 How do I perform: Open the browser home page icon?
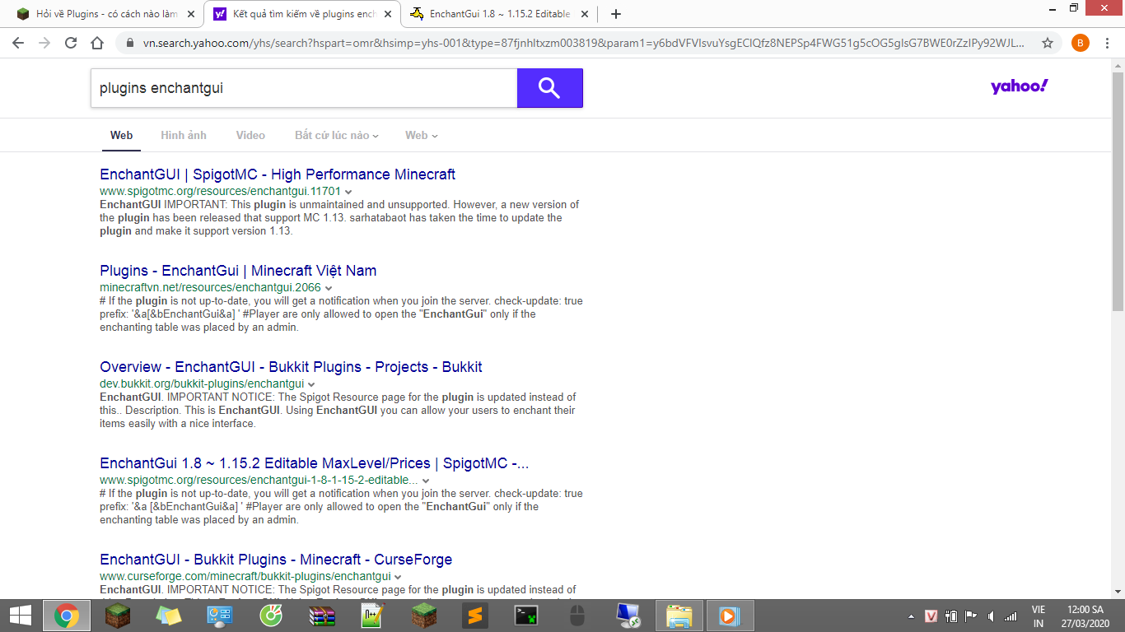(97, 43)
